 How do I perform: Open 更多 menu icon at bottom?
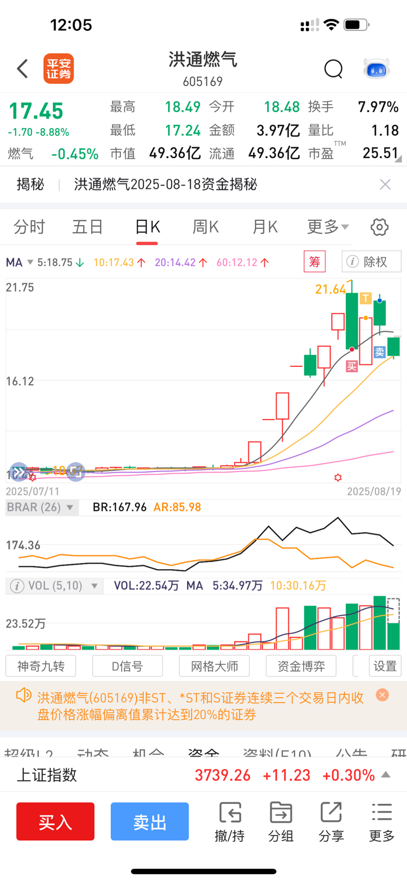(x=382, y=822)
